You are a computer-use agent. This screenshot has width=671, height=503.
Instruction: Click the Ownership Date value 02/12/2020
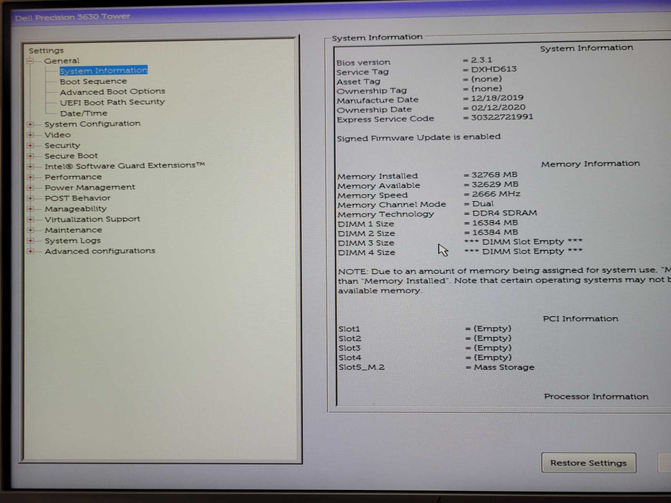[498, 107]
